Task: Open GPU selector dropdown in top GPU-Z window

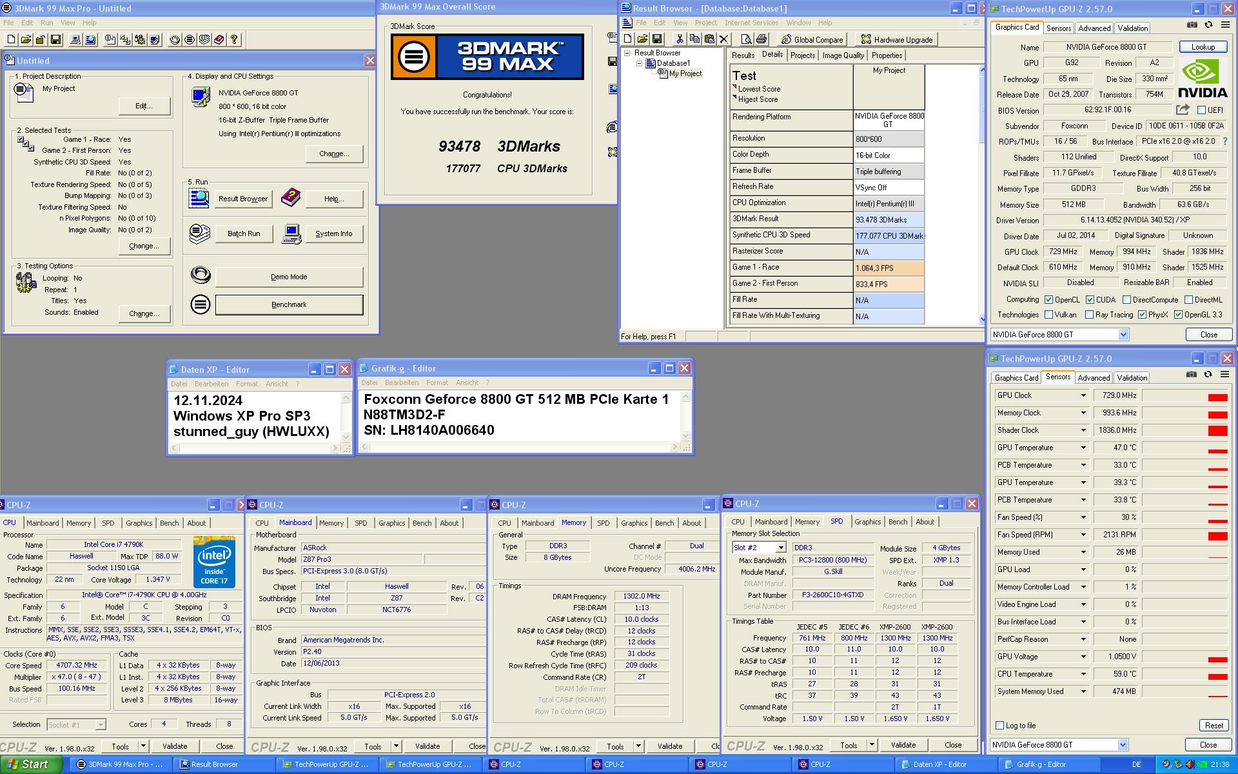Action: coord(1123,334)
